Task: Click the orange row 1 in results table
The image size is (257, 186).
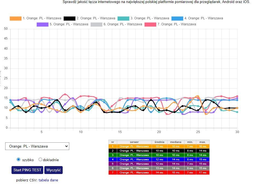Action: point(159,146)
